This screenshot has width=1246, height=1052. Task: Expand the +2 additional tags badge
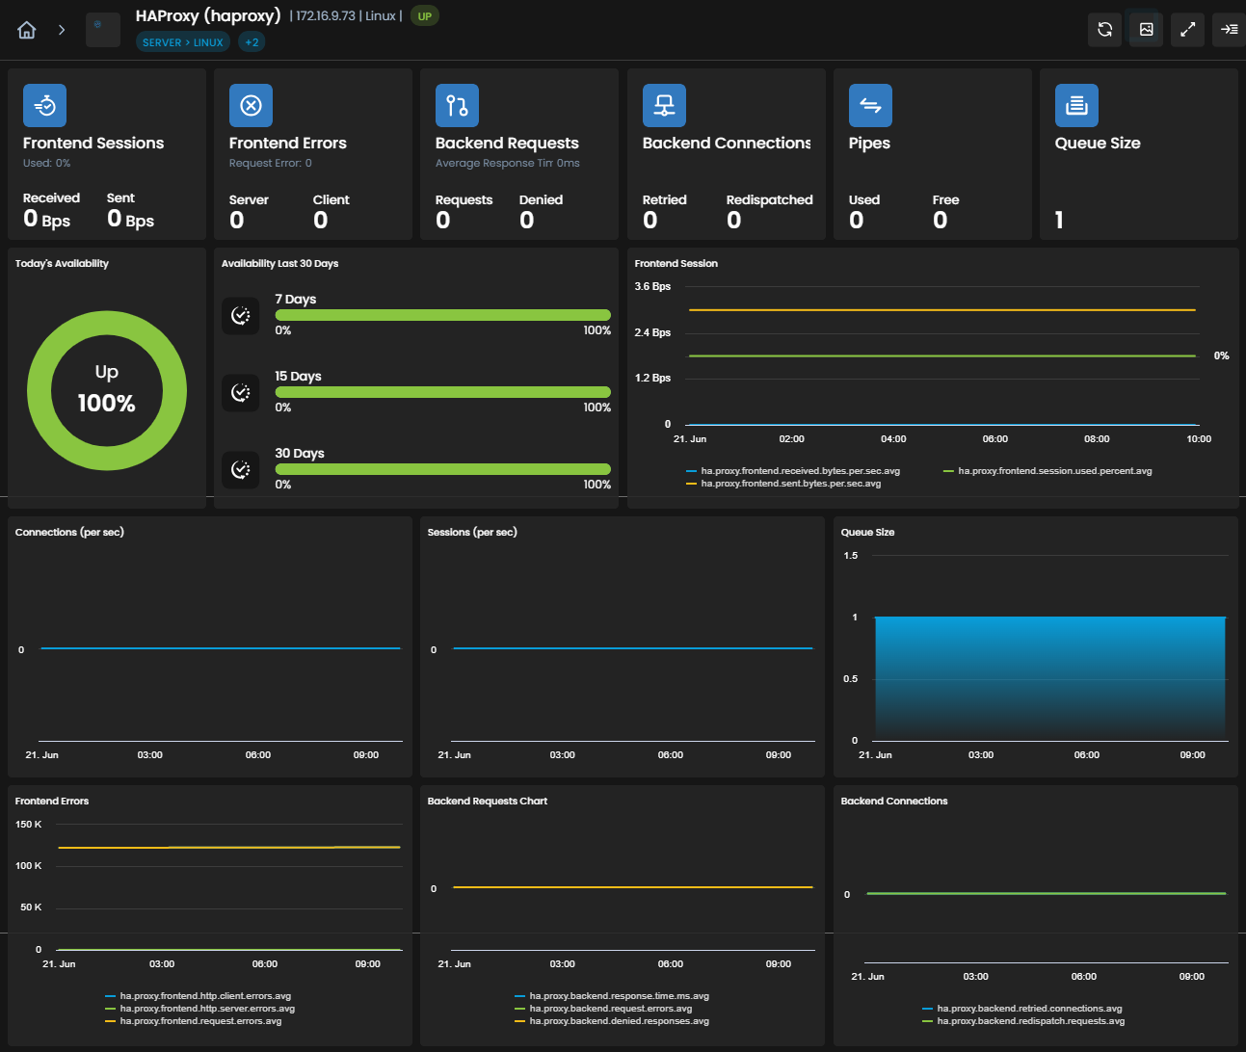252,42
